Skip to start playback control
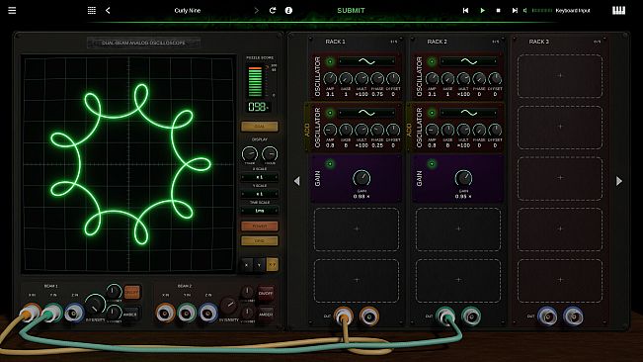 click(x=465, y=10)
